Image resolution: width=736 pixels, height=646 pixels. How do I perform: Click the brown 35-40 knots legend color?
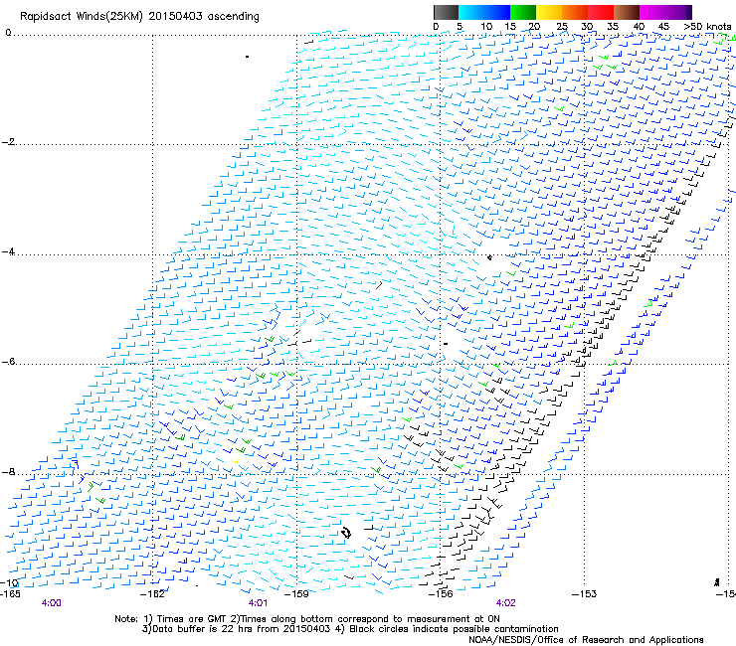point(627,12)
